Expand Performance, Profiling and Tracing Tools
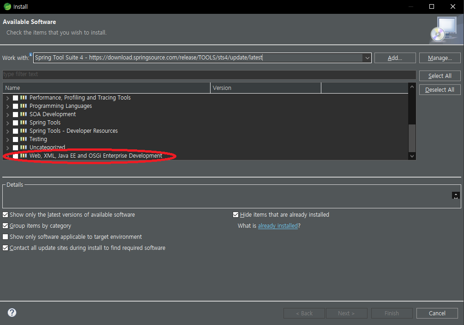 [x=8, y=98]
